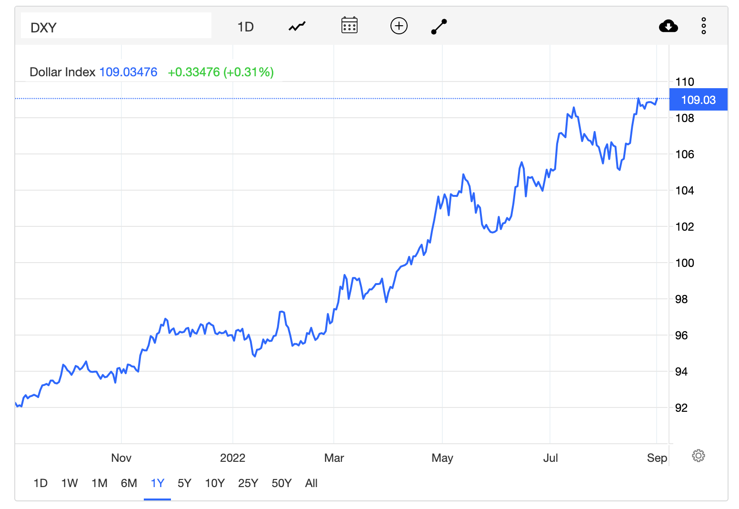The width and height of the screenshot is (739, 509).
Task: Open the calendar date range picker
Action: pos(350,26)
